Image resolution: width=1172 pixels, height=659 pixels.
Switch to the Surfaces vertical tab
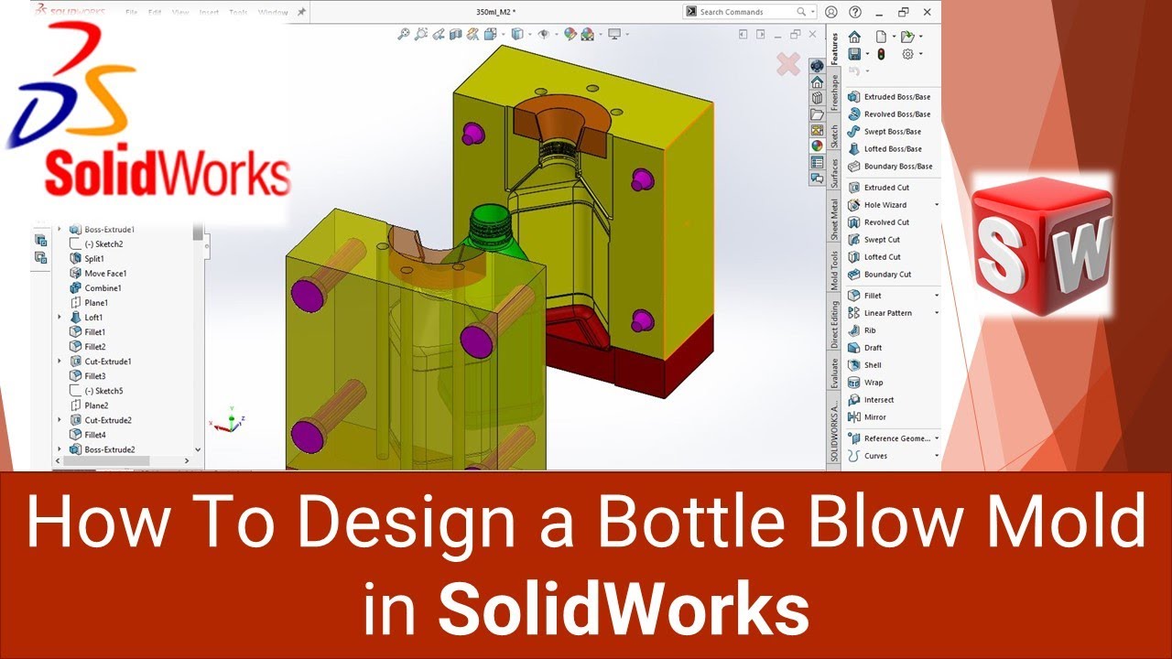(x=834, y=174)
